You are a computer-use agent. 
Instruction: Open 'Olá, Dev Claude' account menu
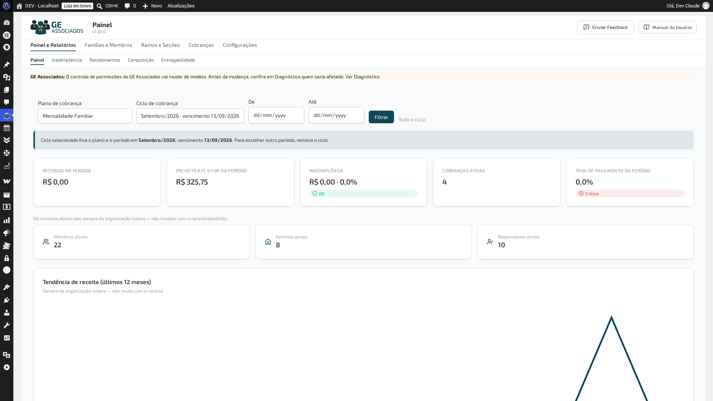688,6
